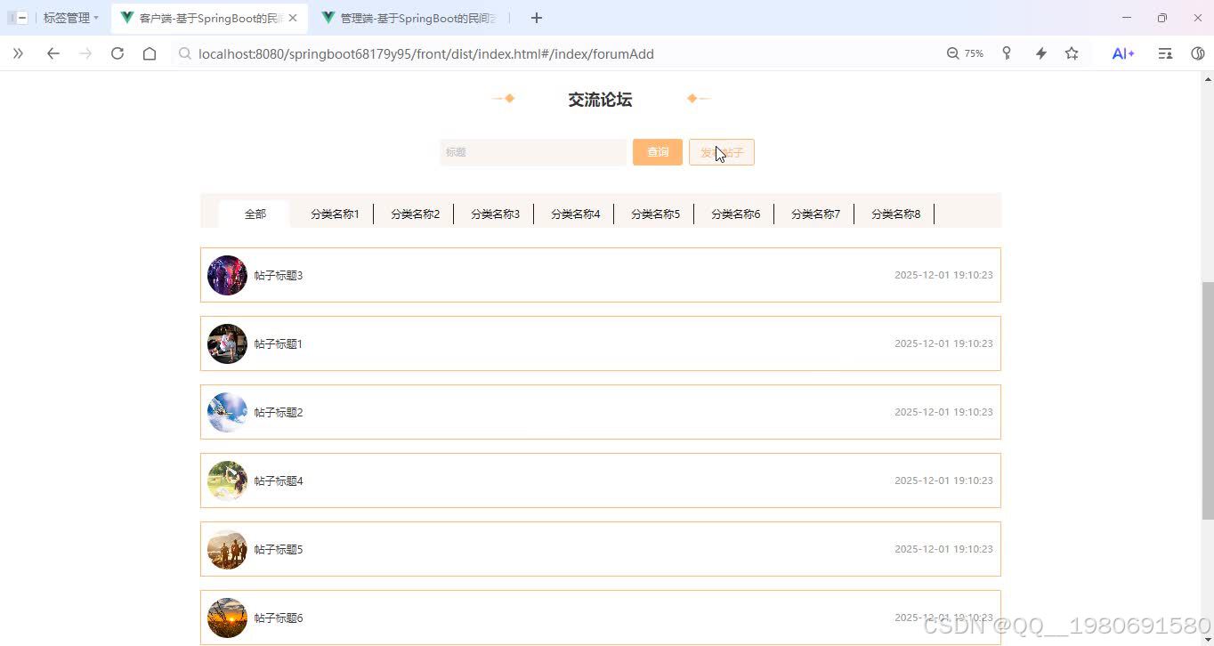Open the 标签管理 dropdown
Screen dimensions: 1214x646
coord(71,18)
